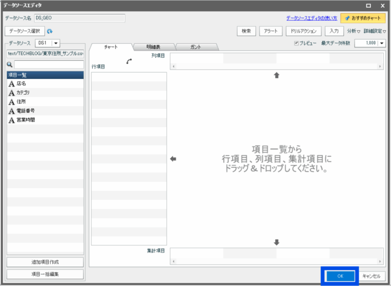Image resolution: width=391 pixels, height=286 pixels.
Task: Click the text-type A icon beside カテゴリ
Action: coord(11,92)
